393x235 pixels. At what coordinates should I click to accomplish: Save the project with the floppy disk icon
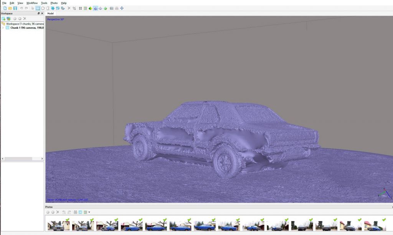click(15, 8)
